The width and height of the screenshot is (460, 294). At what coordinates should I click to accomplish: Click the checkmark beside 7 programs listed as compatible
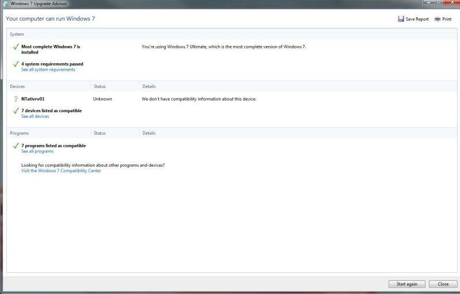(16, 146)
